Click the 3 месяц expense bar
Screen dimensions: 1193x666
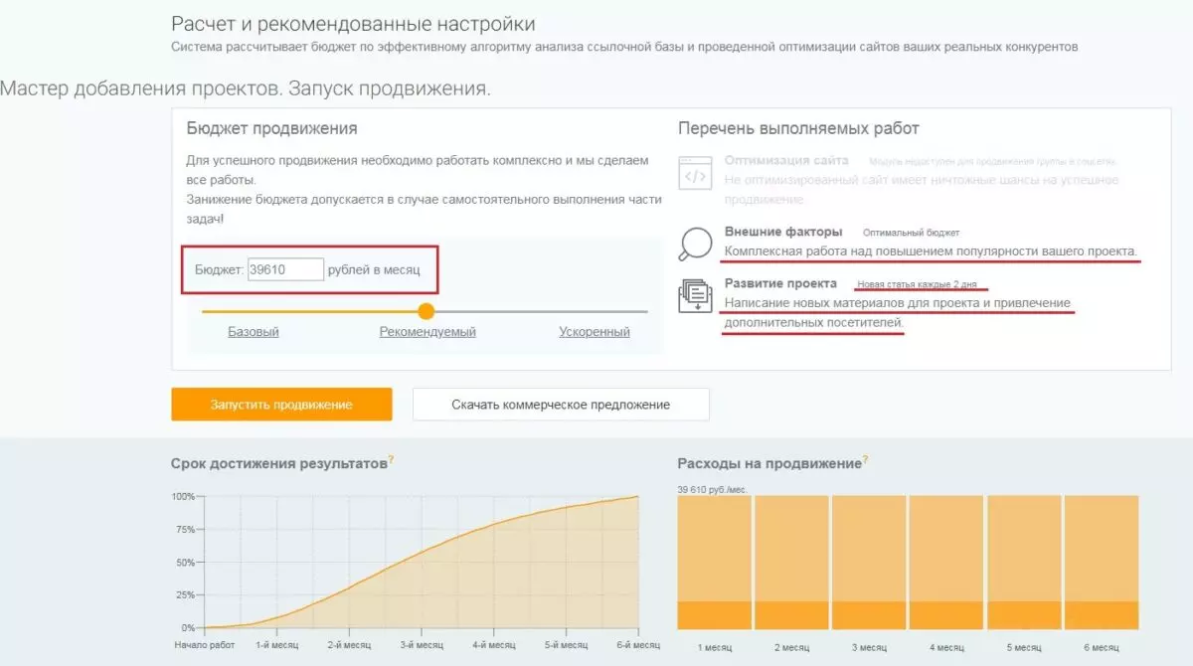pos(869,563)
